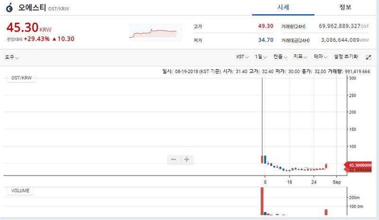
Task: Open the 캔들 chart type dropdown
Action: coord(280,56)
